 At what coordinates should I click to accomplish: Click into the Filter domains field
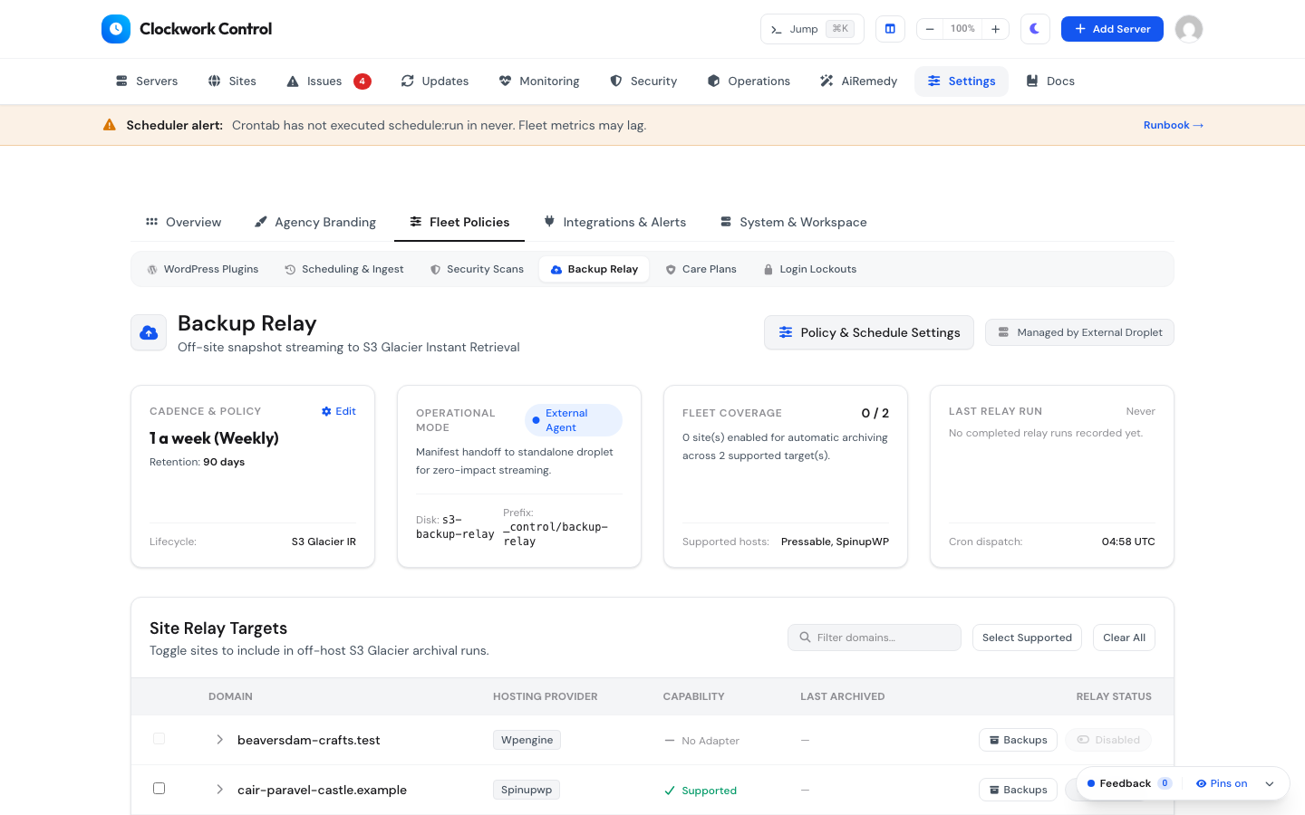875,638
